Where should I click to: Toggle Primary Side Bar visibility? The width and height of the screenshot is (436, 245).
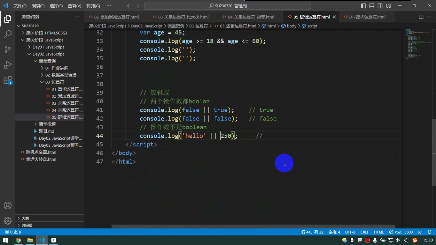(x=363, y=6)
